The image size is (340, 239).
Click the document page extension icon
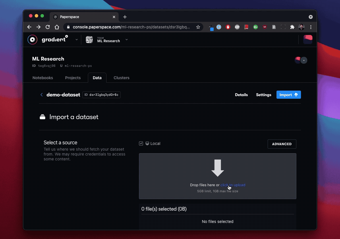click(x=274, y=27)
